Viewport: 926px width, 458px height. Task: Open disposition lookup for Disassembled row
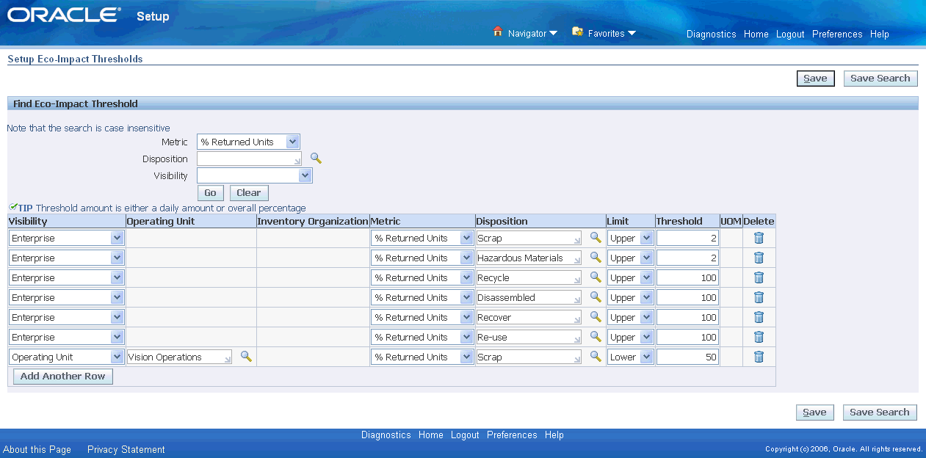596,297
